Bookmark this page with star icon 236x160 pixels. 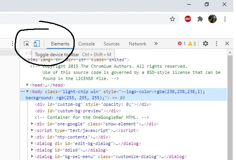pyautogui.click(x=172, y=19)
